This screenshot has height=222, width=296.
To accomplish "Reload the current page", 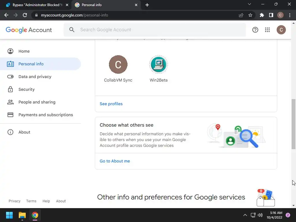I will point(25,15).
